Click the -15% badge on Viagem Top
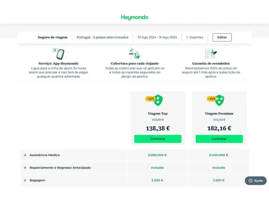 tap(150, 99)
